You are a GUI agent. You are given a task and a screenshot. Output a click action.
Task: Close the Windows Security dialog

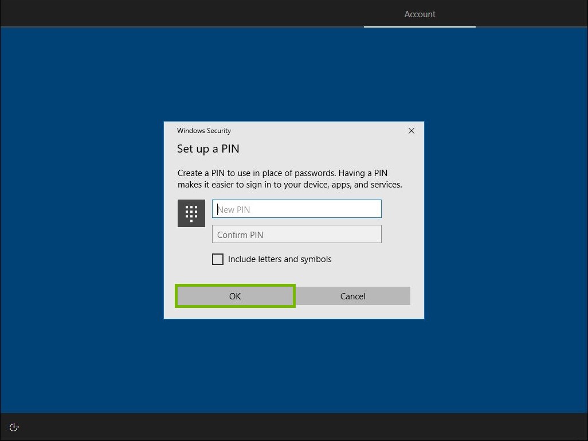tap(411, 131)
